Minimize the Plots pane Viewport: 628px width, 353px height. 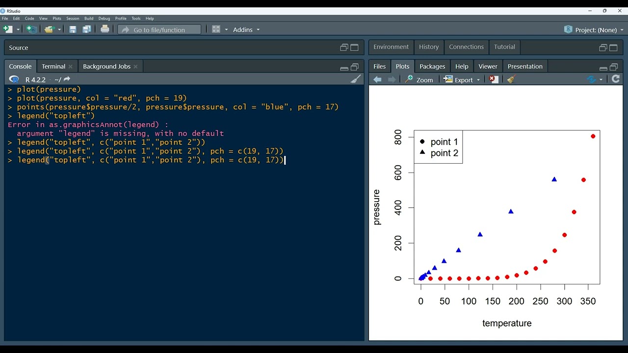pyautogui.click(x=603, y=68)
